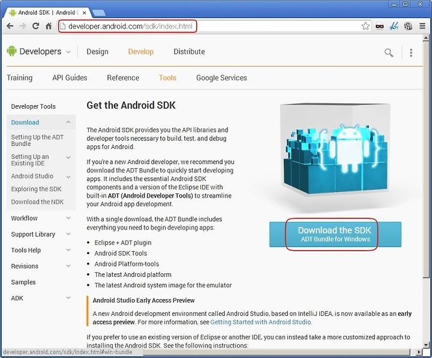Reload the page with the refresh icon
The image size is (432, 358).
pos(35,26)
